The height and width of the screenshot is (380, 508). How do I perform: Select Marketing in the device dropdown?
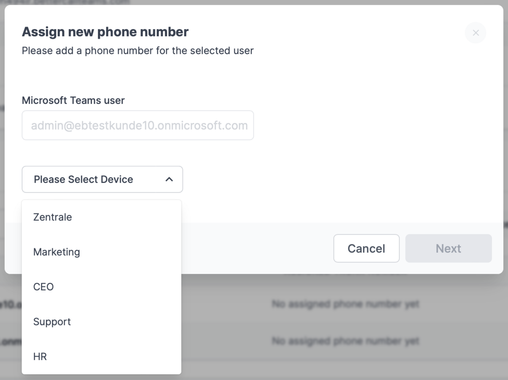[x=56, y=252]
